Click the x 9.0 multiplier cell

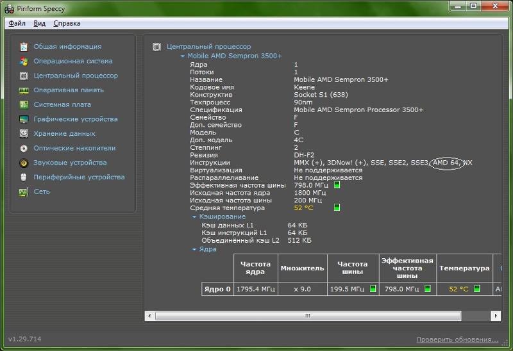pos(302,289)
